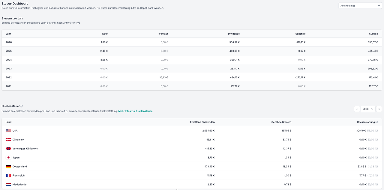The height and width of the screenshot is (190, 384).
Task: Click the USA flag icon
Action: 8,131
